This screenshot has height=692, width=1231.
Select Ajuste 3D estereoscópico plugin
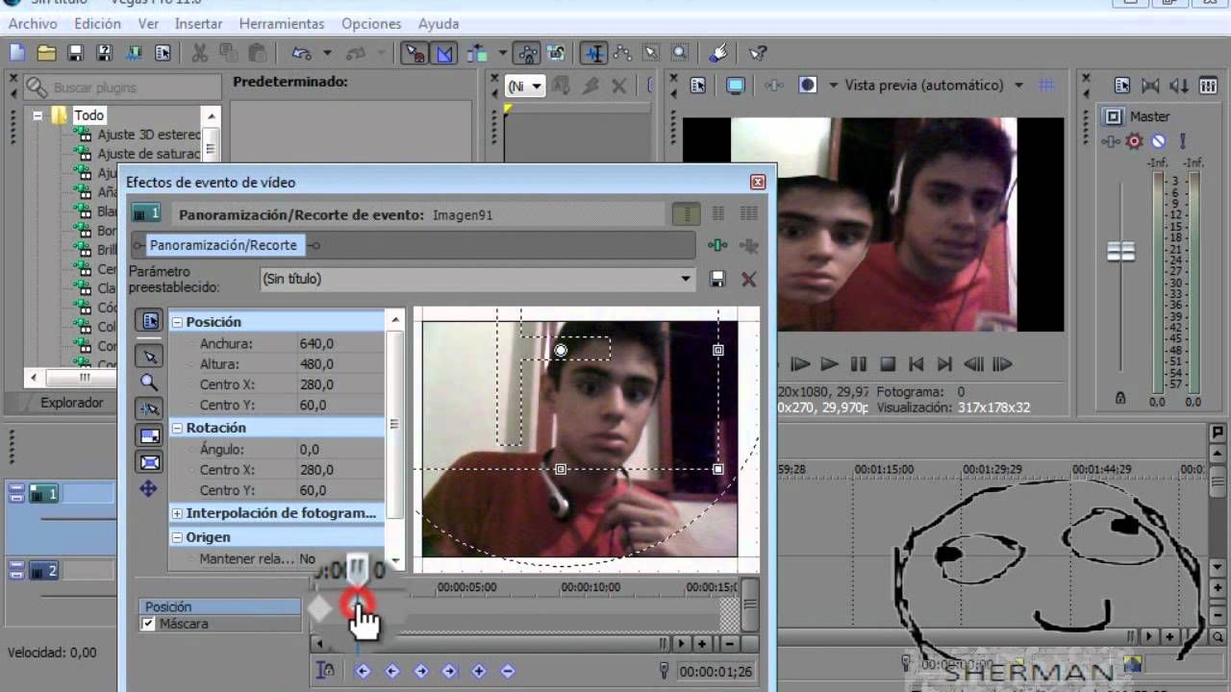pyautogui.click(x=149, y=135)
